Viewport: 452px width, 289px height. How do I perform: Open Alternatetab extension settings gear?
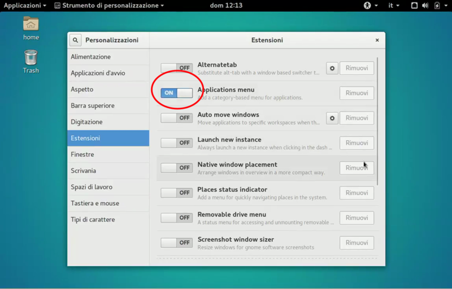click(332, 68)
